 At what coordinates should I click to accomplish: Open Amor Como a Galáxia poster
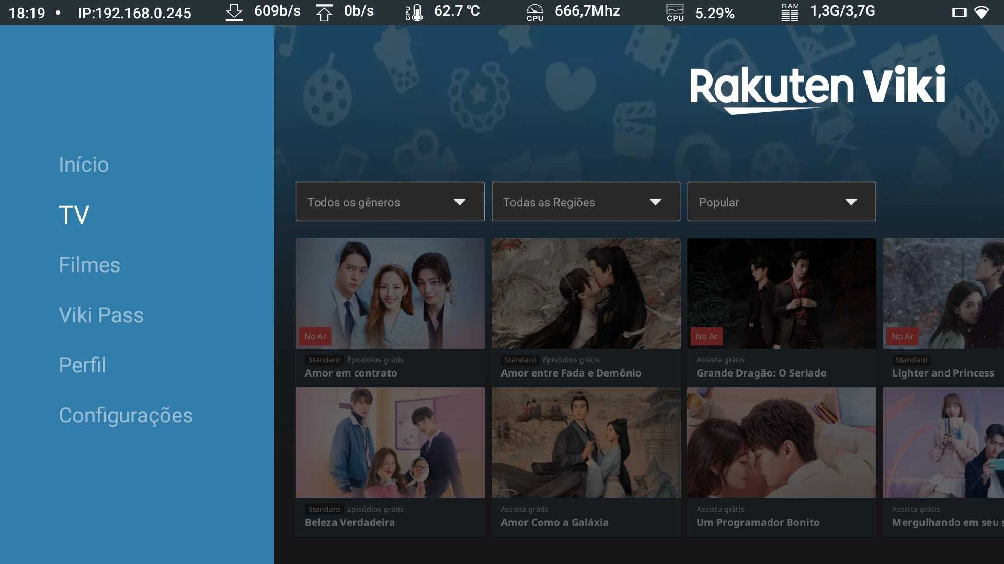(x=586, y=442)
